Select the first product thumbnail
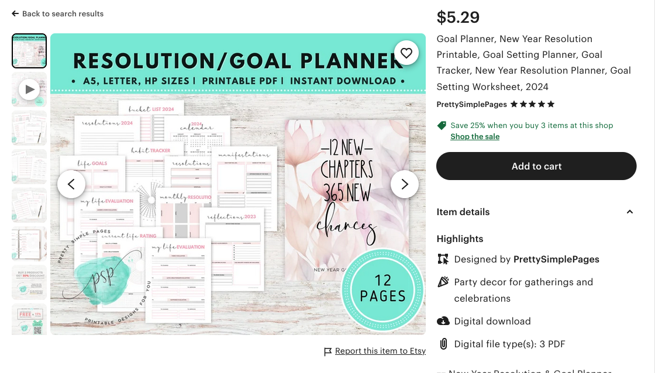The height and width of the screenshot is (373, 655). [29, 51]
